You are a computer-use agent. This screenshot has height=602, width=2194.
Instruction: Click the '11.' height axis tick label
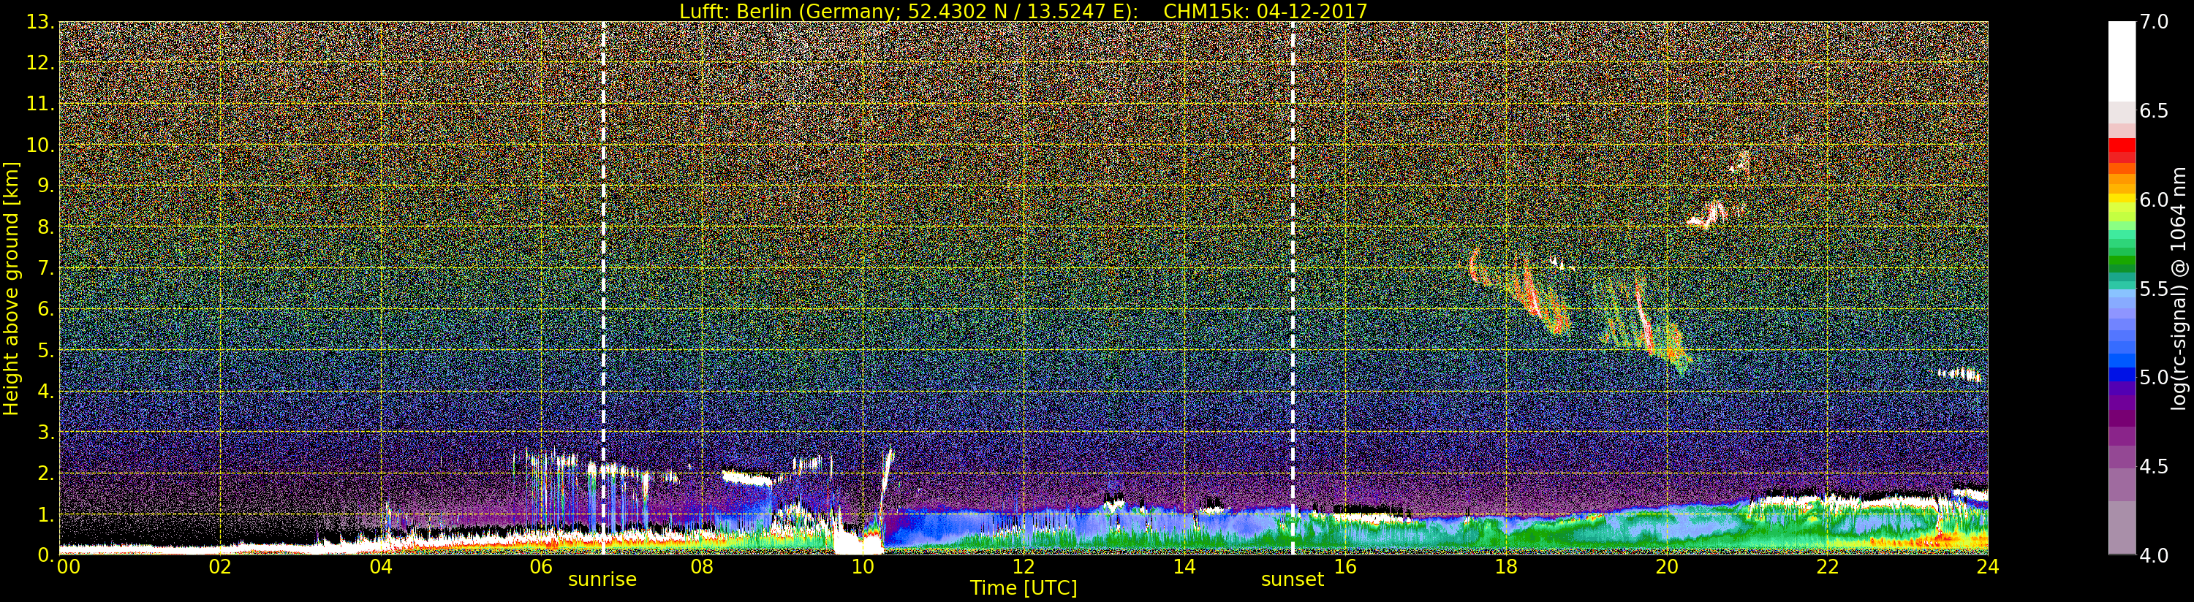(40, 104)
